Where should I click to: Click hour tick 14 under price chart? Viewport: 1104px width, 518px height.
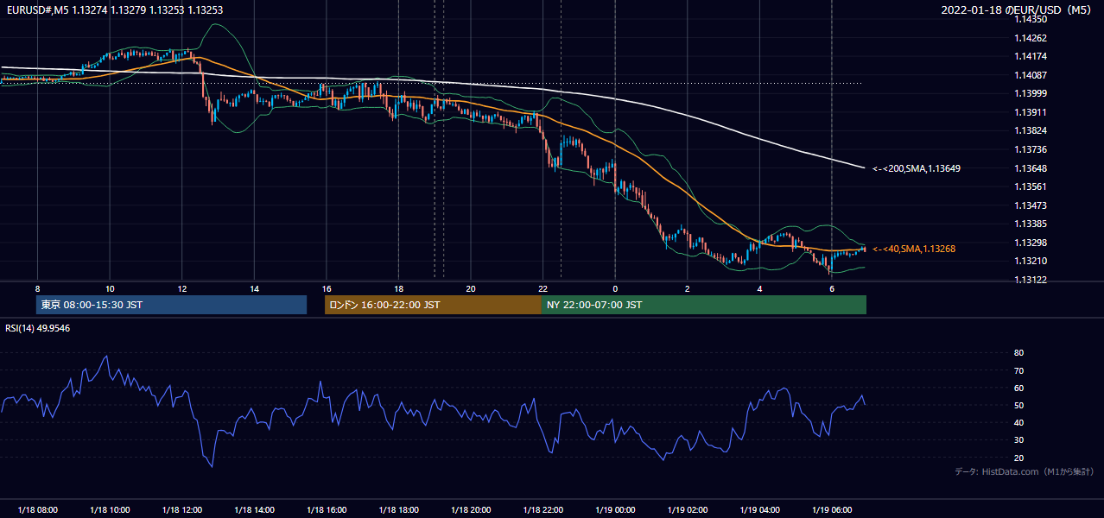coord(254,288)
